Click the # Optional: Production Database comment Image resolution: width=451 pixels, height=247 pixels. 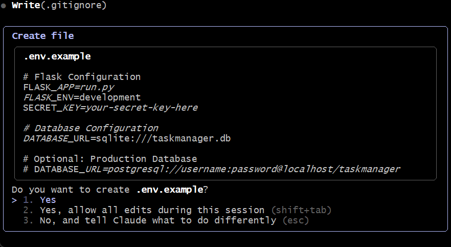[110, 159]
